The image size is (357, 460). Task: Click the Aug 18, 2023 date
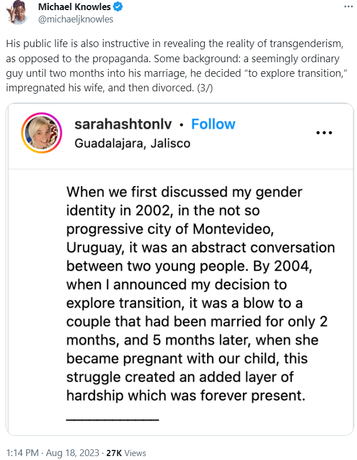[74, 452]
